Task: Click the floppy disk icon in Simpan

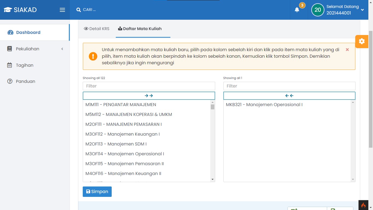Action: [x=88, y=192]
